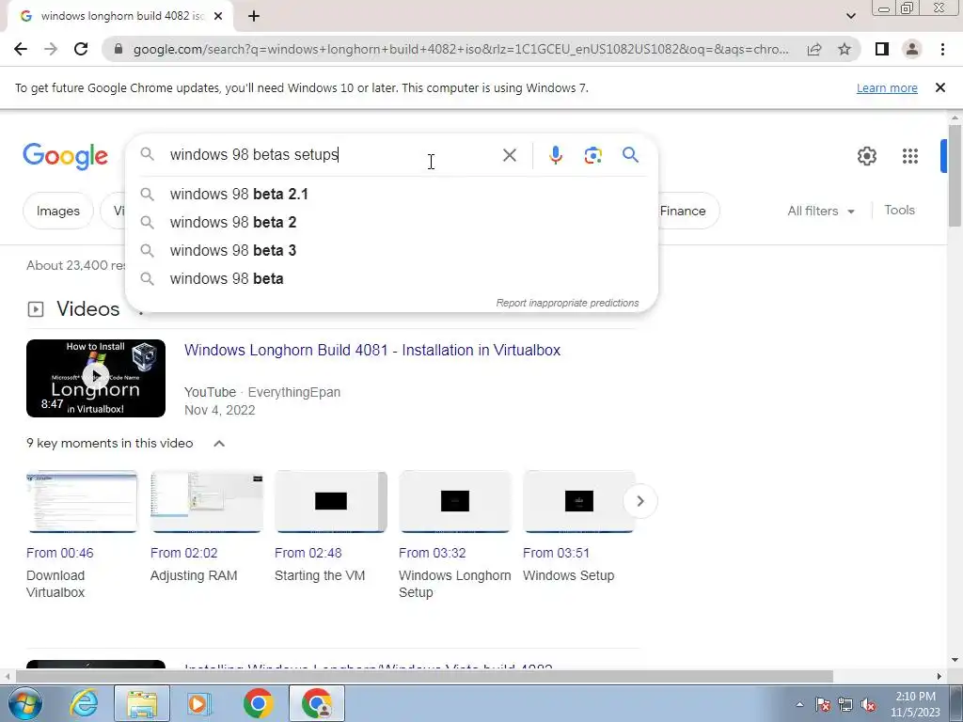963x722 pixels.
Task: Open the Windows Setup key moment thumbnail
Action: tap(578, 501)
